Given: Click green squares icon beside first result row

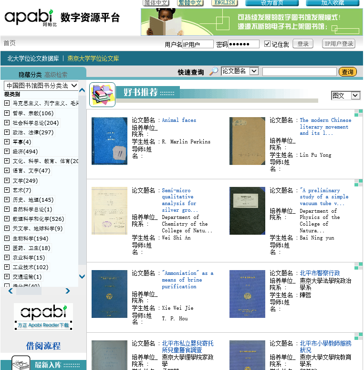Looking at the screenshot, I should pyautogui.click(x=358, y=113).
